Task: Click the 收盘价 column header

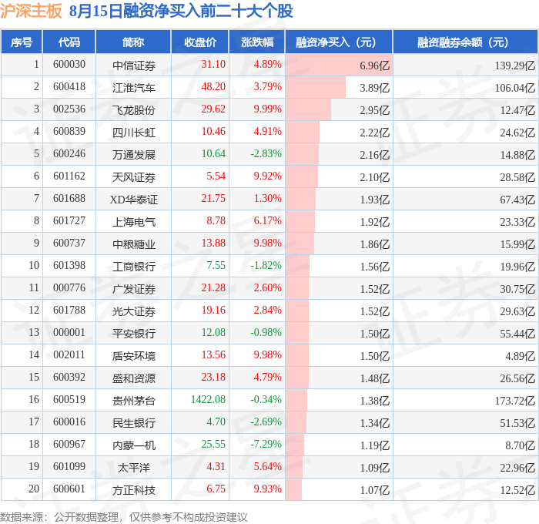Action: (200, 42)
